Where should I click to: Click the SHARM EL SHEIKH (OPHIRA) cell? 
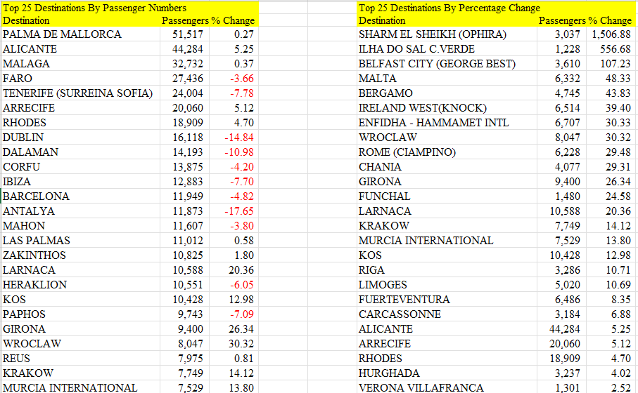(447, 34)
